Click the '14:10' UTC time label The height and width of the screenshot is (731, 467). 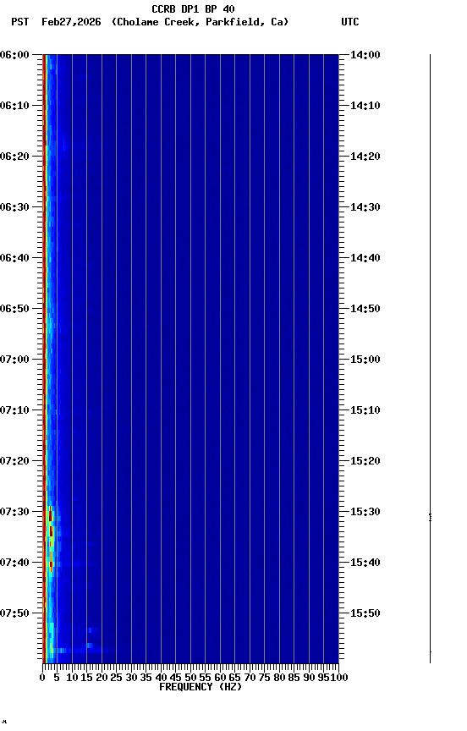tap(365, 106)
